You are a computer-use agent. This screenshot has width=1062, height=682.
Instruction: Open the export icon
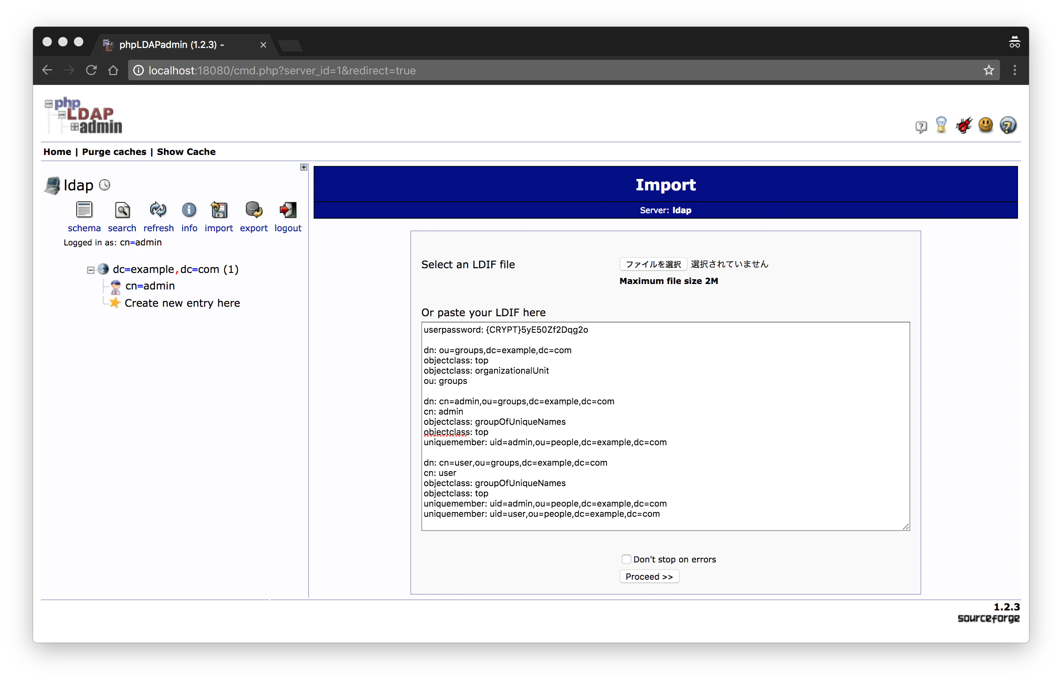pos(254,210)
